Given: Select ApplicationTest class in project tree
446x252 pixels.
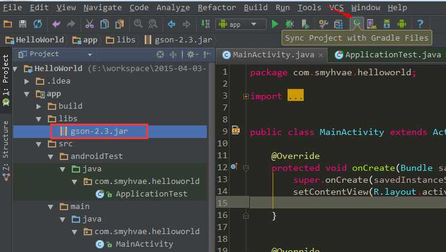Looking at the screenshot, I should point(151,194).
